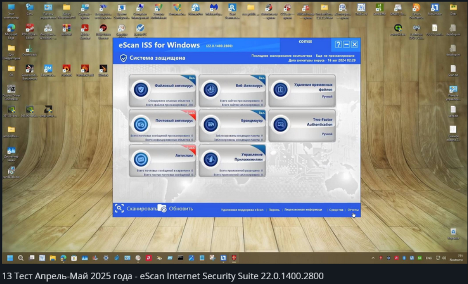Image resolution: width=468 pixels, height=284 pixels.
Task: Open the Средства link
Action: 336,210
